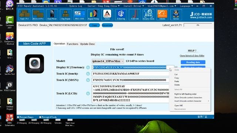
Task: Open the BGA110 P11 tool
Action: click(x=38, y=15)
